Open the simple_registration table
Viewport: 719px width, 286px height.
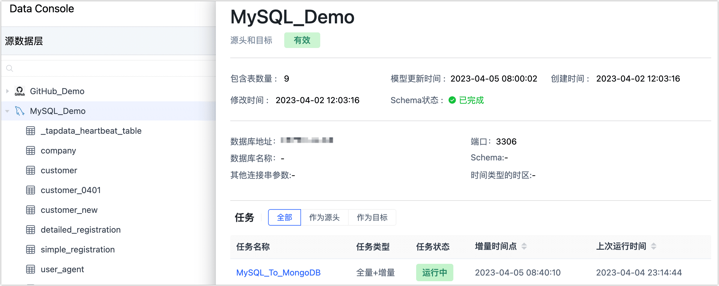(x=78, y=249)
